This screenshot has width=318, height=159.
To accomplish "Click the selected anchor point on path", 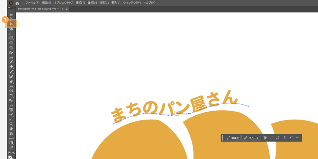I will [177, 113].
